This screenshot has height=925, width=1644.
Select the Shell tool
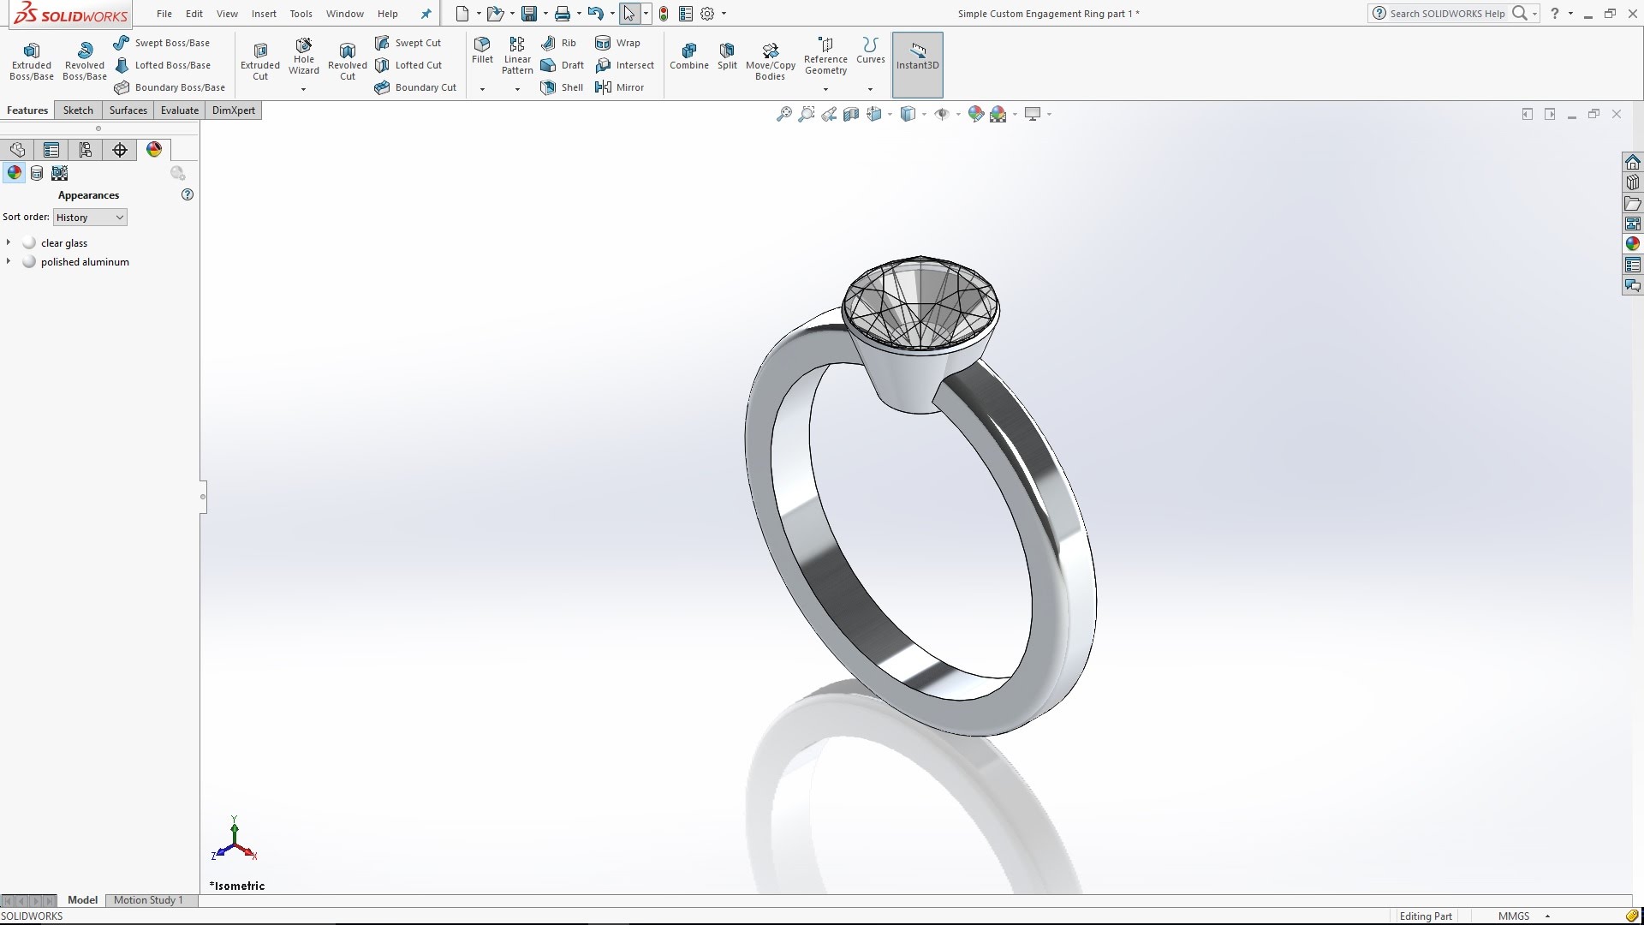pos(561,87)
